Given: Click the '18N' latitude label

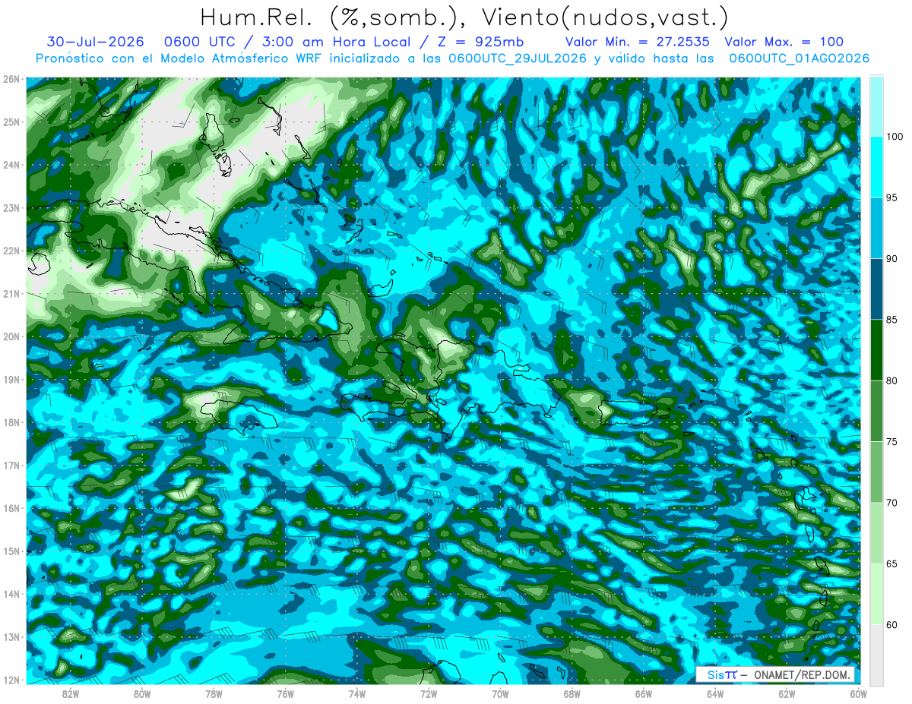Looking at the screenshot, I should click(x=11, y=422).
